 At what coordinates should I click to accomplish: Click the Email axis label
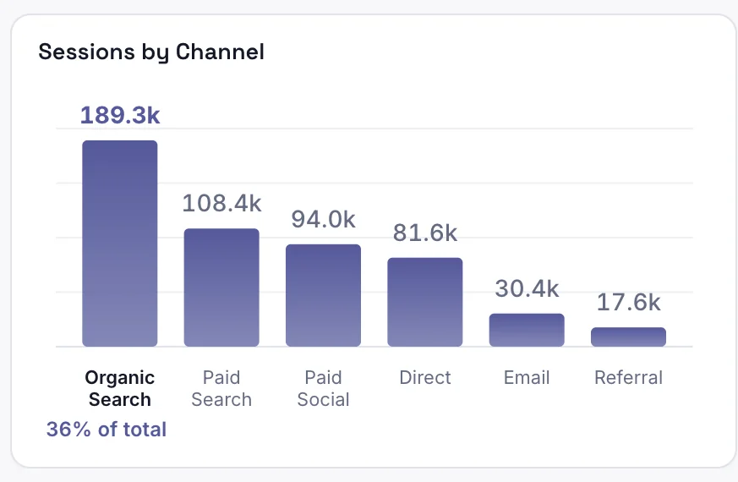tap(527, 377)
